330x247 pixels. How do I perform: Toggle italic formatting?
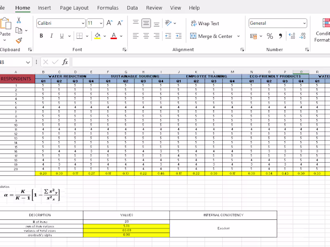[51, 36]
